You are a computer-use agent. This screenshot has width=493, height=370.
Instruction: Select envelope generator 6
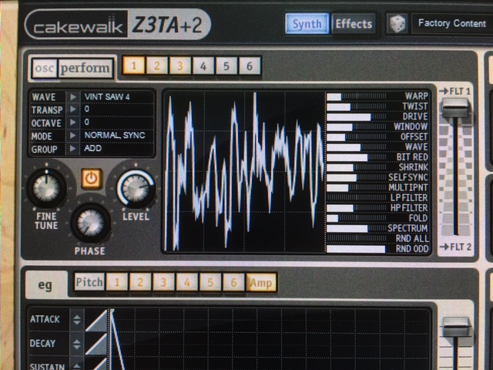(233, 282)
